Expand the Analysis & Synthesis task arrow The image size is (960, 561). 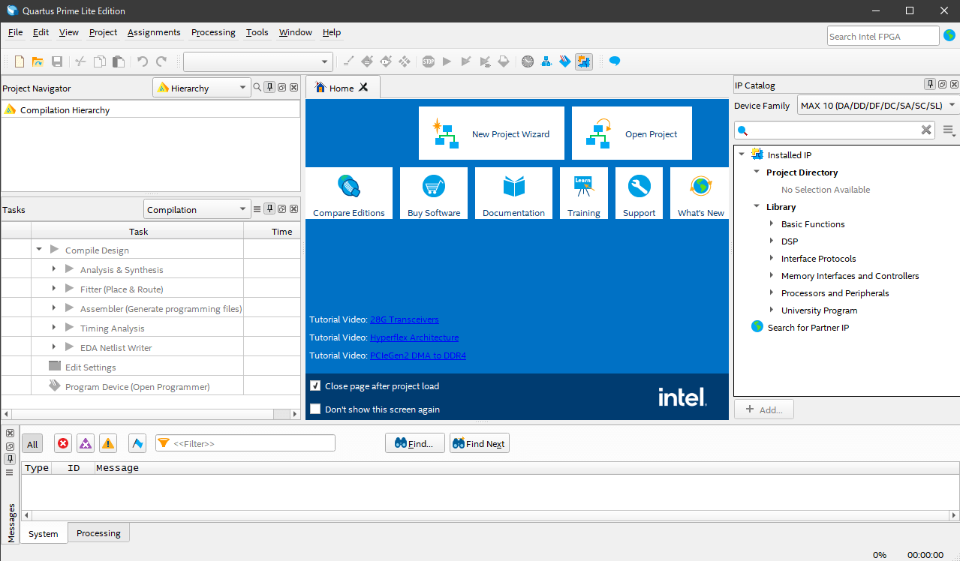tap(54, 269)
